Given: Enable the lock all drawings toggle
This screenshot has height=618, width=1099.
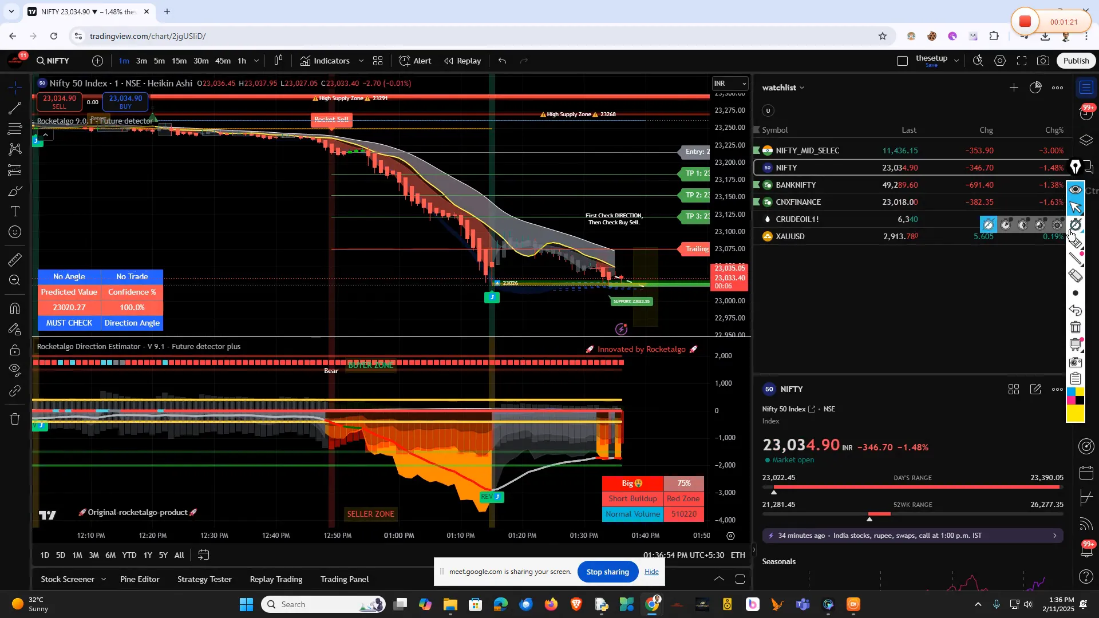Looking at the screenshot, I should click(x=14, y=350).
